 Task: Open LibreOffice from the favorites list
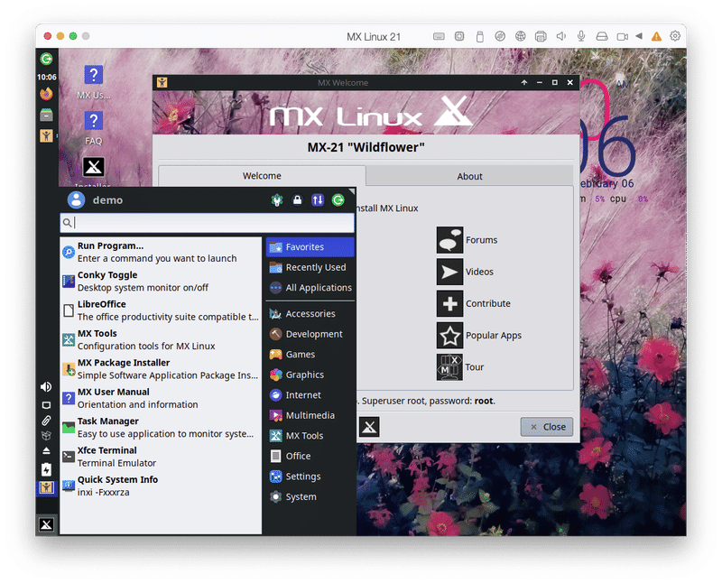click(x=161, y=310)
